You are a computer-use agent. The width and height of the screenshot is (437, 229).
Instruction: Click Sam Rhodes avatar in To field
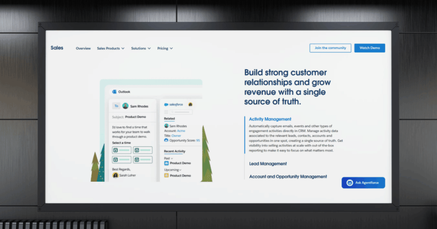pyautogui.click(x=125, y=106)
